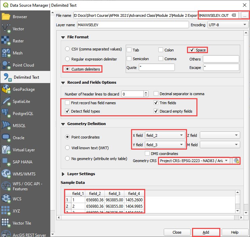Open the PostgreSQL elephant icon
Screen dimensions: 250x237
pos(6,113)
